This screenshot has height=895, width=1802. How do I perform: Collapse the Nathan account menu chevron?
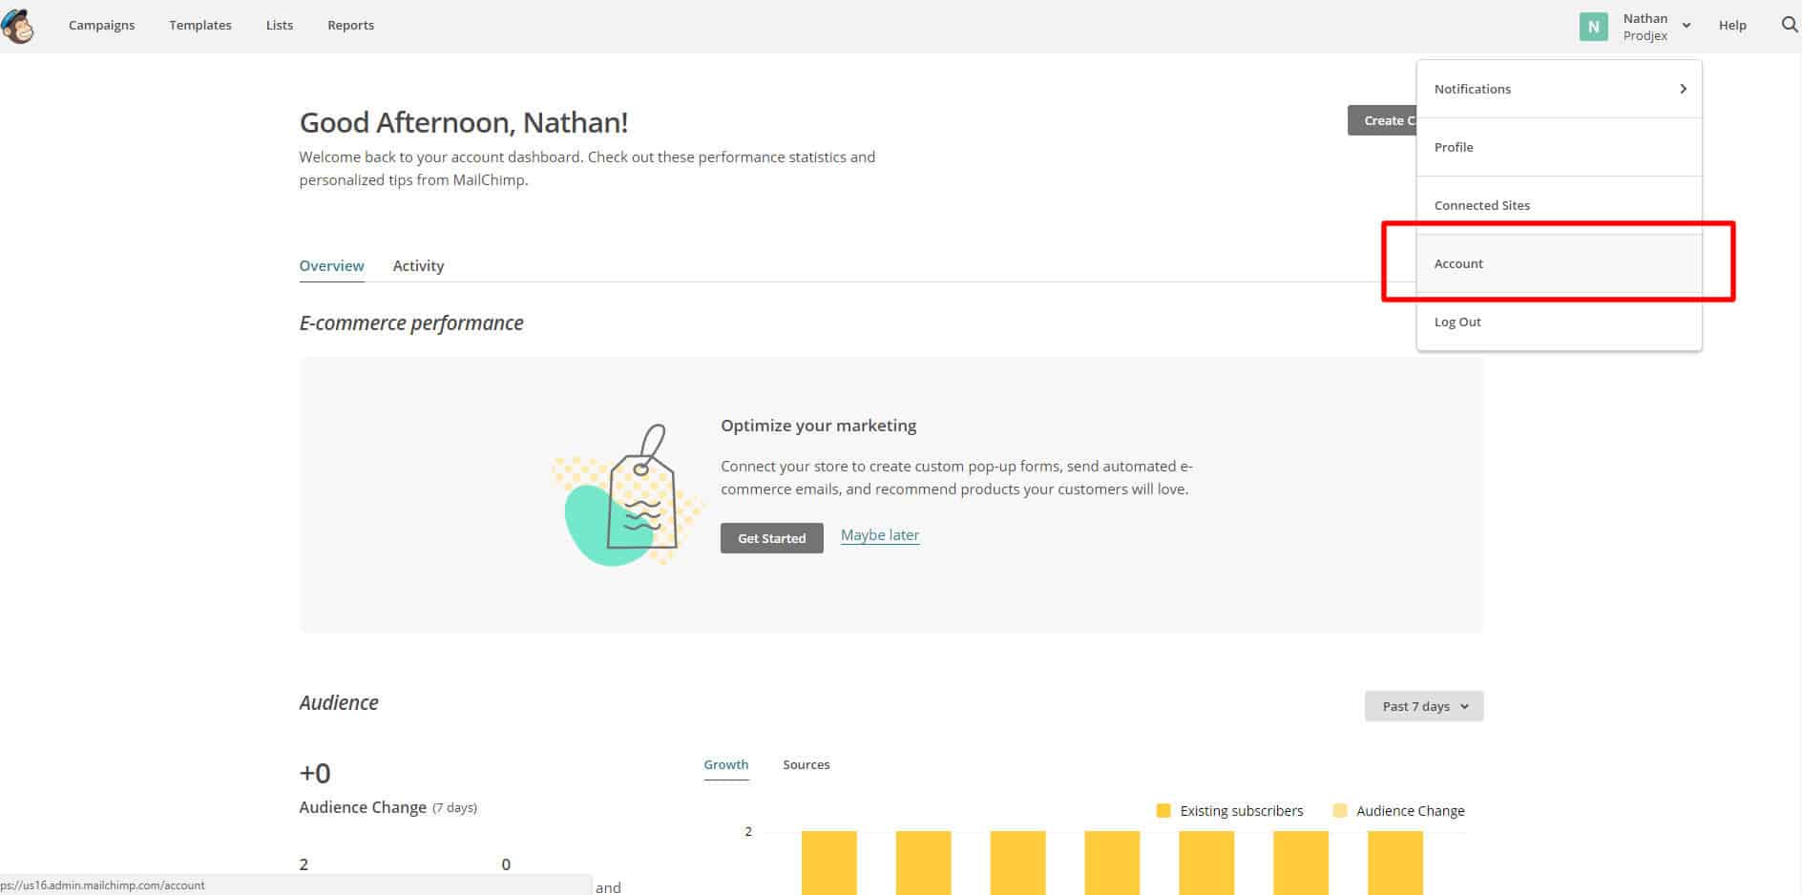tap(1687, 26)
